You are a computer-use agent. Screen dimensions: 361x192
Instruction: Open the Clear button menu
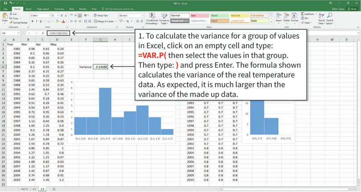(x=307, y=23)
